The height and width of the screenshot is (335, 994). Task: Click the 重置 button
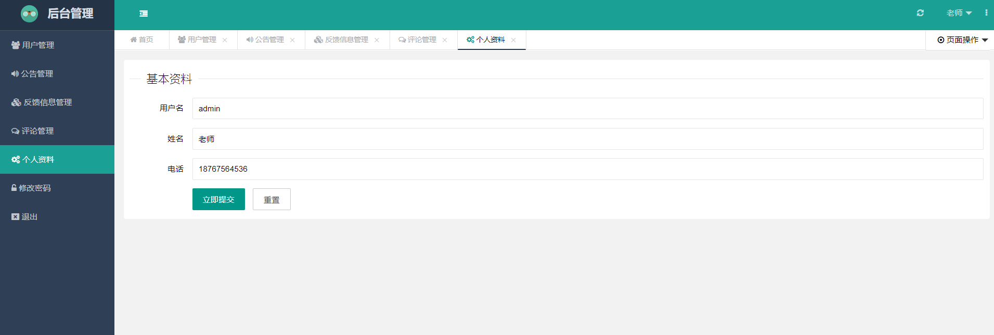tap(272, 199)
